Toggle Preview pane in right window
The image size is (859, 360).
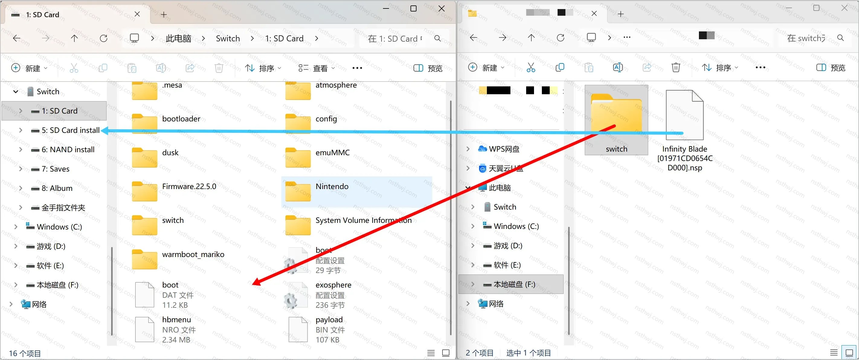pyautogui.click(x=831, y=68)
